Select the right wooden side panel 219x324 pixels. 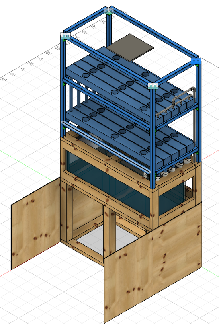point(178,248)
